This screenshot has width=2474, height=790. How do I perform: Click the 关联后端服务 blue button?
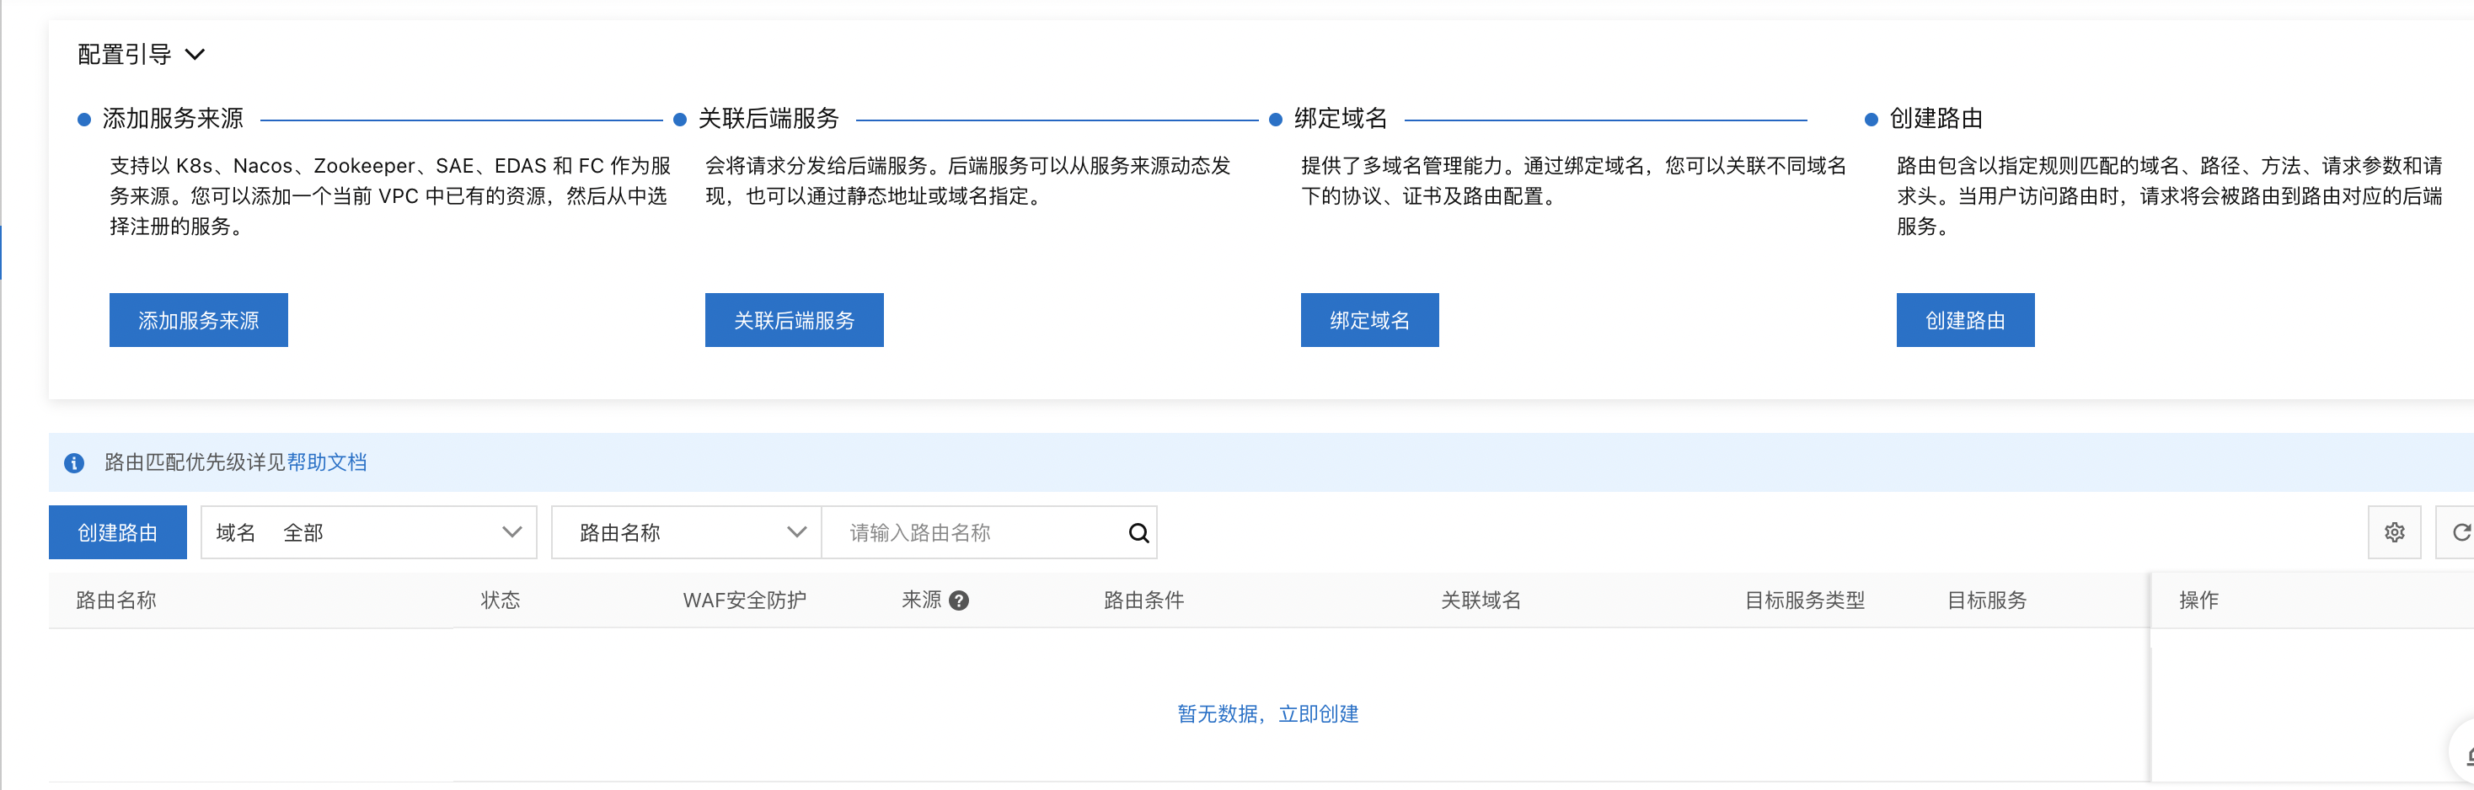(x=795, y=320)
